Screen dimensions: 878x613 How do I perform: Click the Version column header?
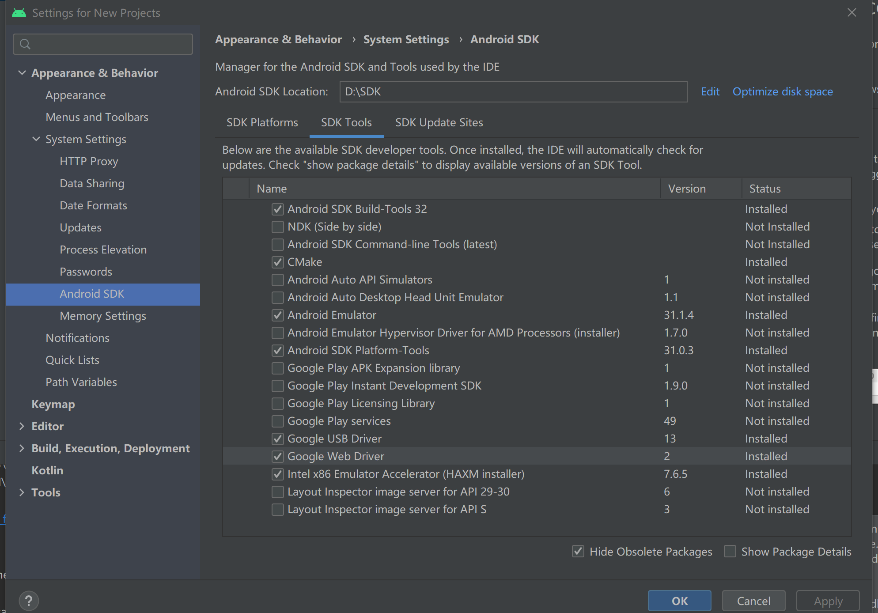point(701,189)
